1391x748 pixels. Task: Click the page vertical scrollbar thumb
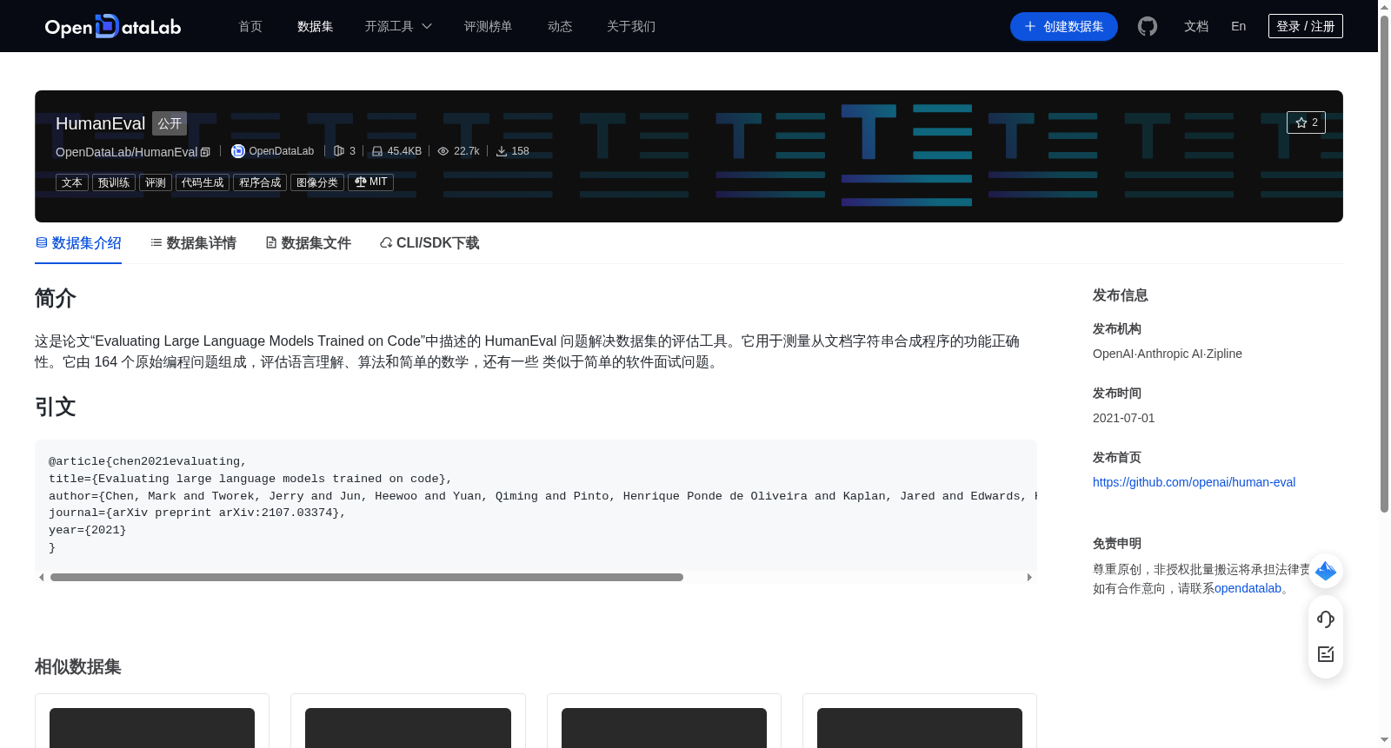point(1384,263)
